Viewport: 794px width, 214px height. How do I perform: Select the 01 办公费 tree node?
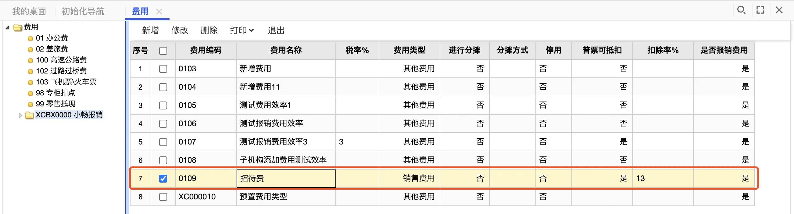(52, 38)
